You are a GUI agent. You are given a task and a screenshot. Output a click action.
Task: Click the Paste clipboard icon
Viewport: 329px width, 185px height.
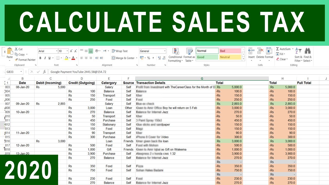tap(10, 51)
